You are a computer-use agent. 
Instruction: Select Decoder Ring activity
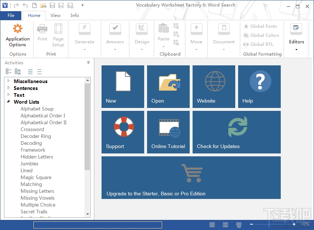(x=36, y=136)
